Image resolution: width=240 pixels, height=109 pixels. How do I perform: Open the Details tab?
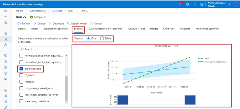22,29
